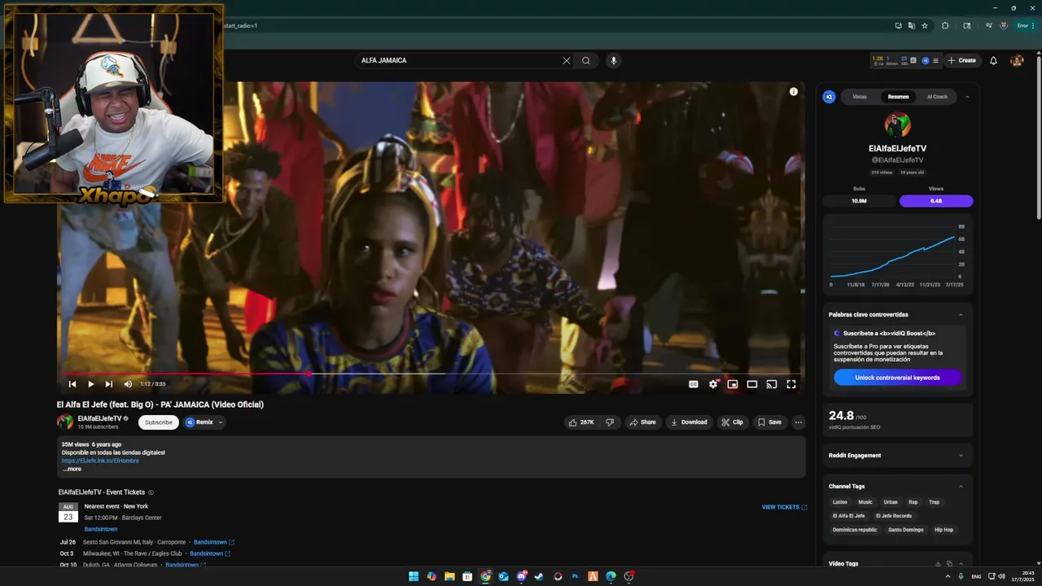Open Steam from taskbar
Viewport: 1042px width, 586px height.
click(539, 576)
